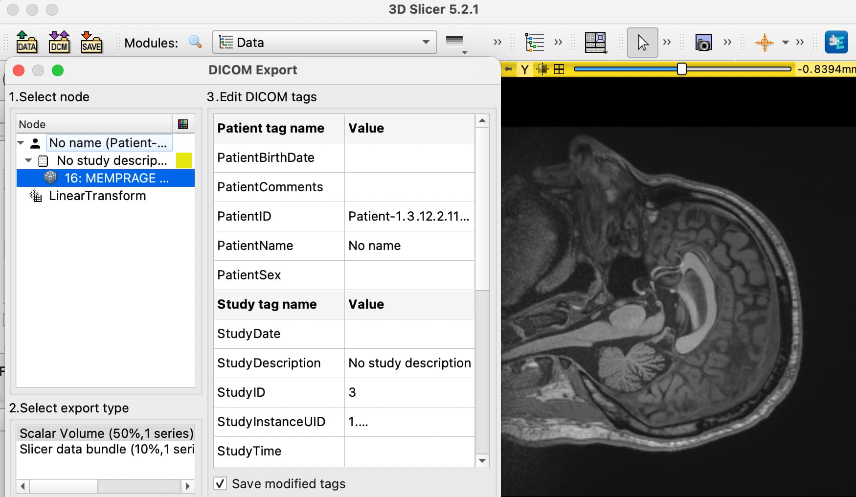Open the Add DATA toolbar icon
The image size is (856, 497).
(x=26, y=43)
